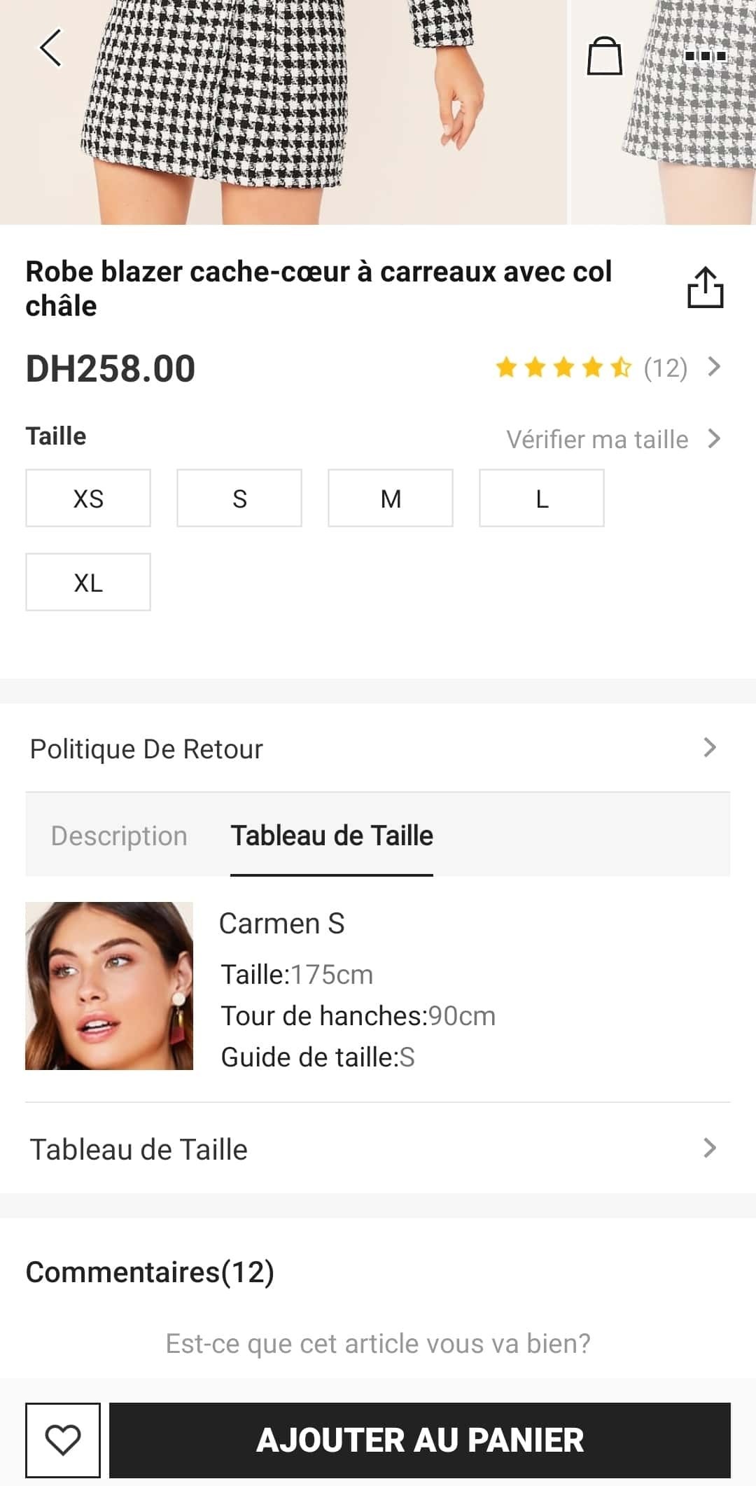Select size XS
Image resolution: width=756 pixels, height=1486 pixels.
coord(88,499)
